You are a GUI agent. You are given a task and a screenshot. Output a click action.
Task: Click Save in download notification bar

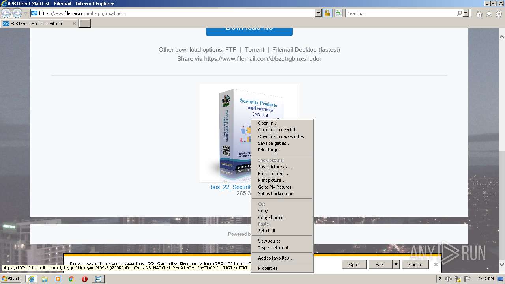pyautogui.click(x=380, y=265)
